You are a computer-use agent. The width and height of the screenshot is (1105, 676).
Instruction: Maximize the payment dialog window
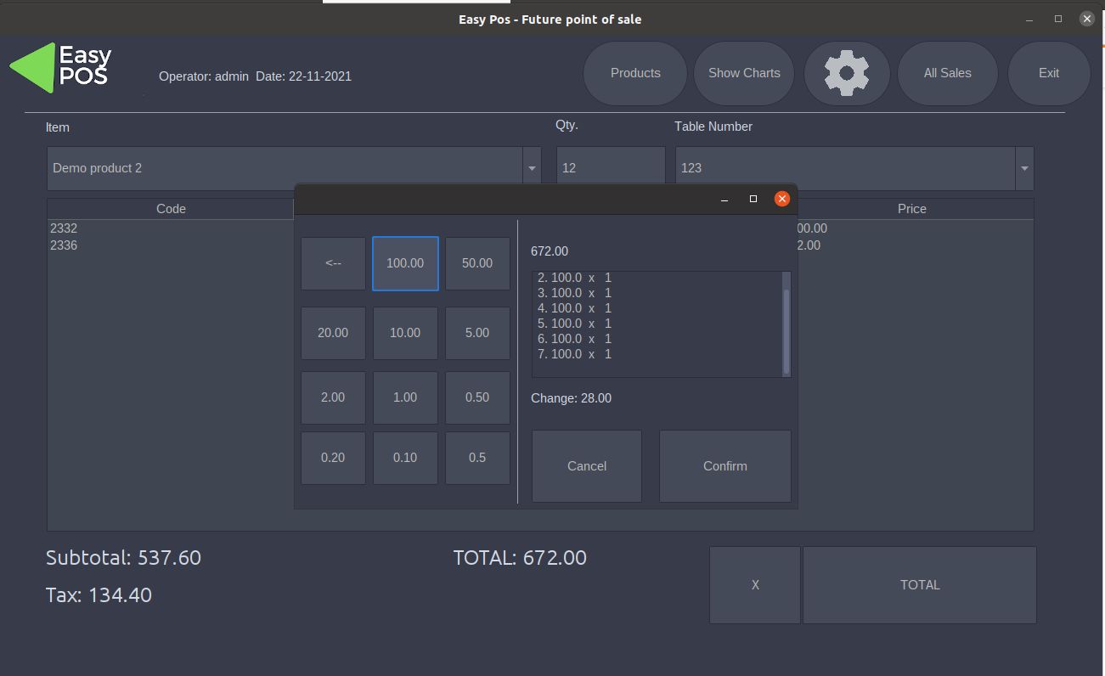(753, 199)
